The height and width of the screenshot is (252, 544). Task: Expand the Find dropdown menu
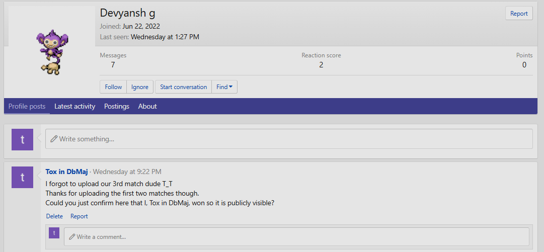click(224, 87)
